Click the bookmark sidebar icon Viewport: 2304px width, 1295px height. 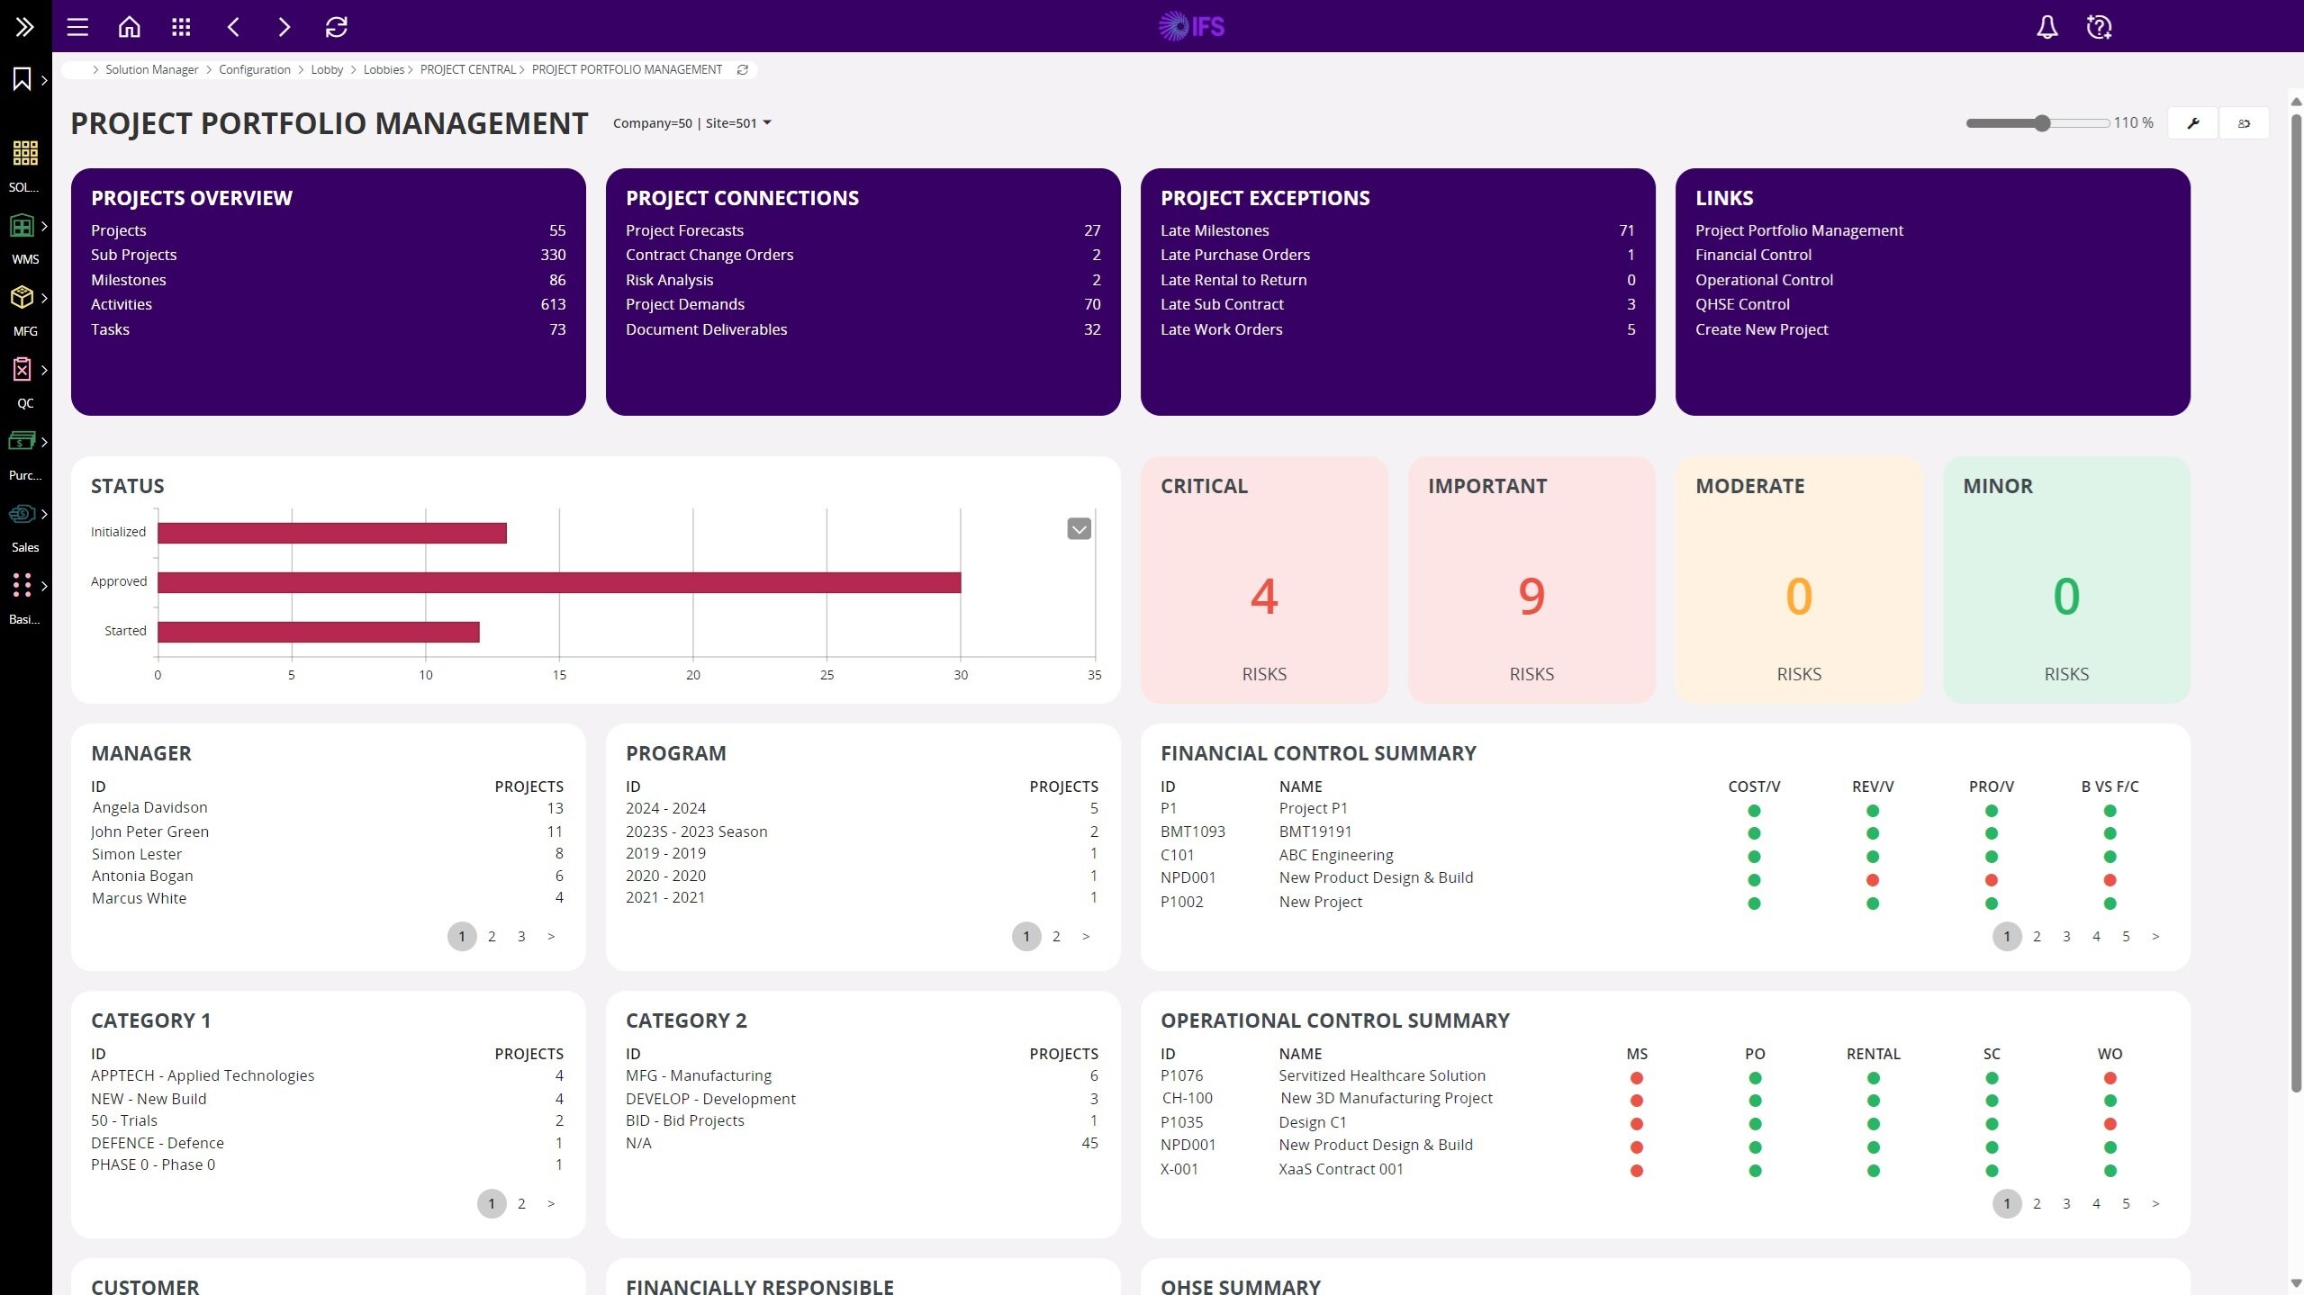pyautogui.click(x=23, y=79)
